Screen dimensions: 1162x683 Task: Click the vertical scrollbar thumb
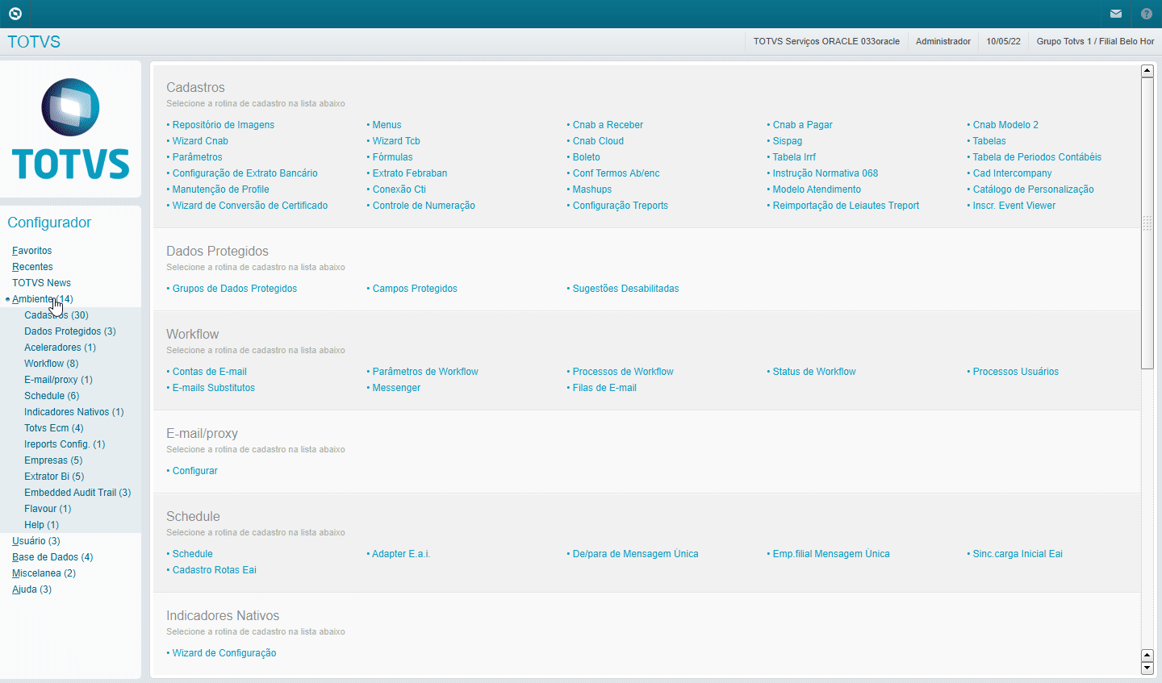[x=1147, y=223]
